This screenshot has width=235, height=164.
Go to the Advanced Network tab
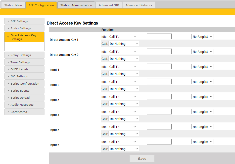click(139, 5)
